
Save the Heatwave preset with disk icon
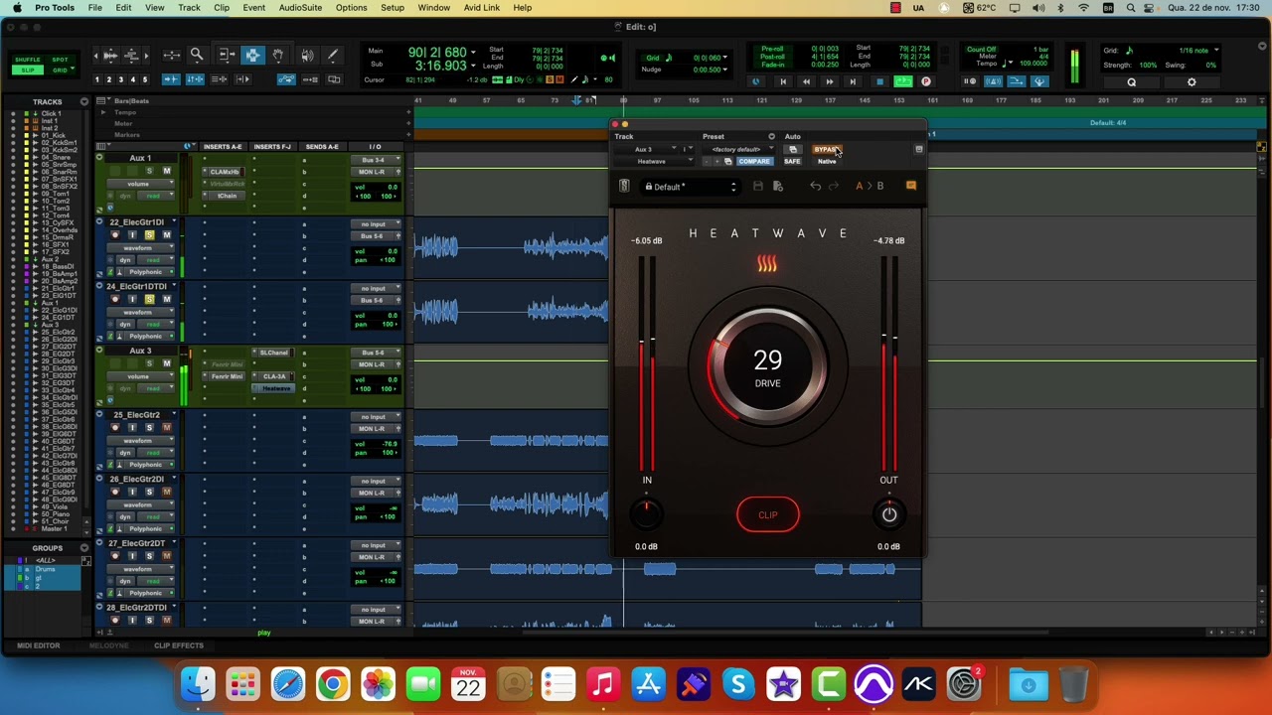(758, 187)
